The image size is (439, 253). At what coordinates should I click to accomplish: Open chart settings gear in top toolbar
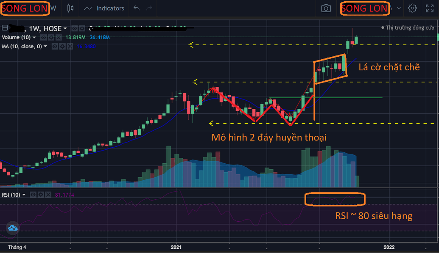(x=412, y=8)
